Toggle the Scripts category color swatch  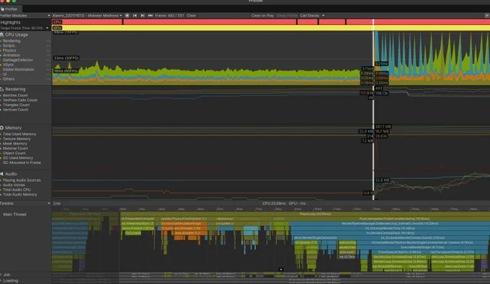[x=1, y=45]
